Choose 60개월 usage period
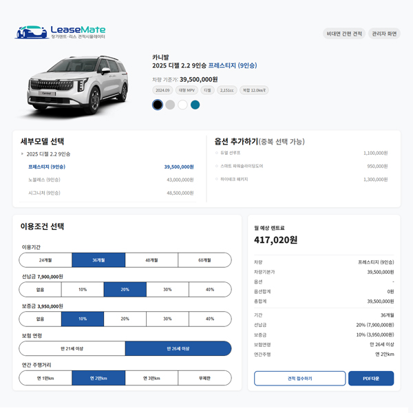 (204, 260)
